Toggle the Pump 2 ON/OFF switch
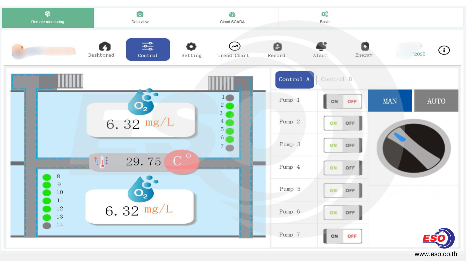 click(343, 123)
